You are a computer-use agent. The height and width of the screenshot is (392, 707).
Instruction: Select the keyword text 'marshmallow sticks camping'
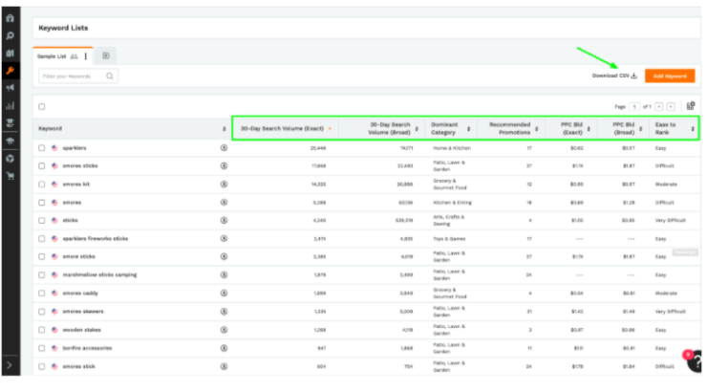[99, 274]
